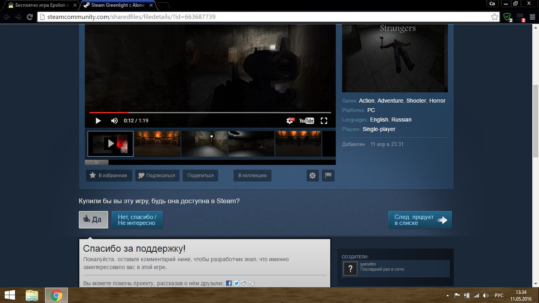The height and width of the screenshot is (303, 539).
Task: Vote Да with the thumbs-up button
Action: (x=94, y=220)
